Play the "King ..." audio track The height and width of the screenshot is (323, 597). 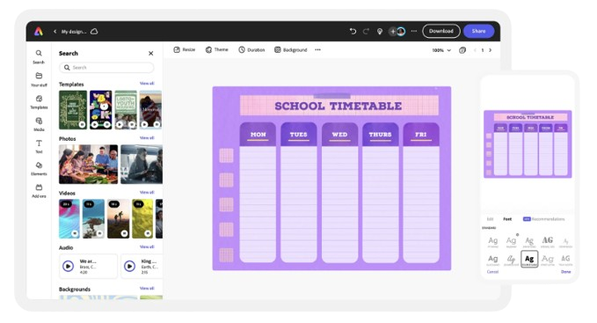(x=129, y=266)
